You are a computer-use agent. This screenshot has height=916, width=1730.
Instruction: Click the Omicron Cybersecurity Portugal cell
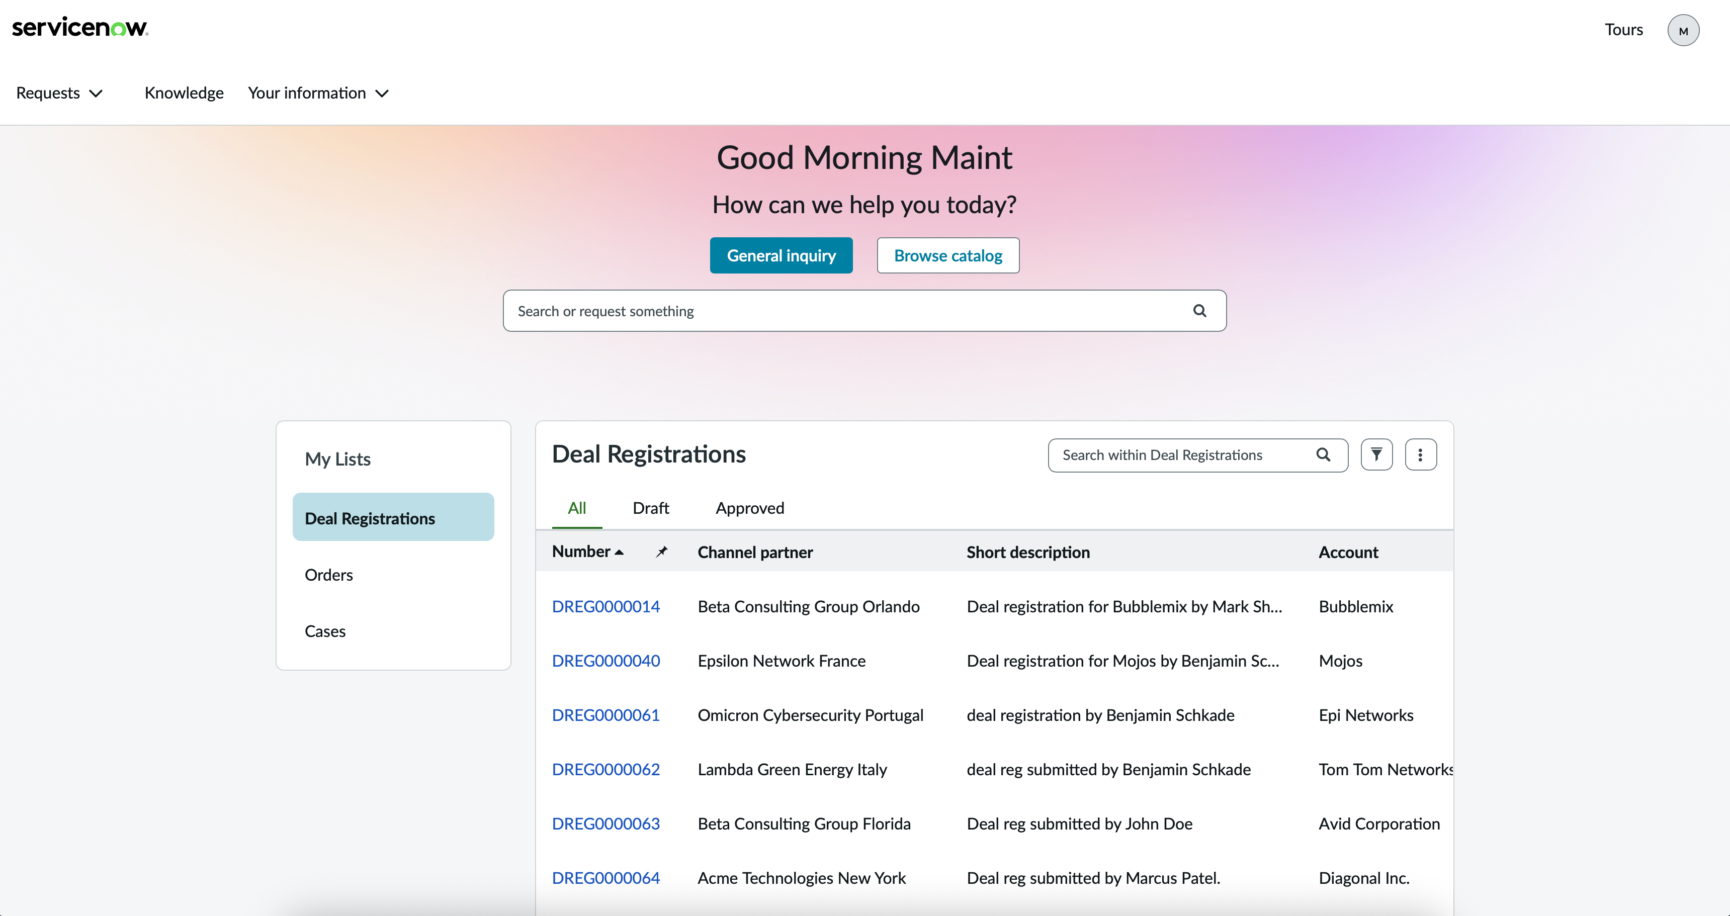[810, 715]
